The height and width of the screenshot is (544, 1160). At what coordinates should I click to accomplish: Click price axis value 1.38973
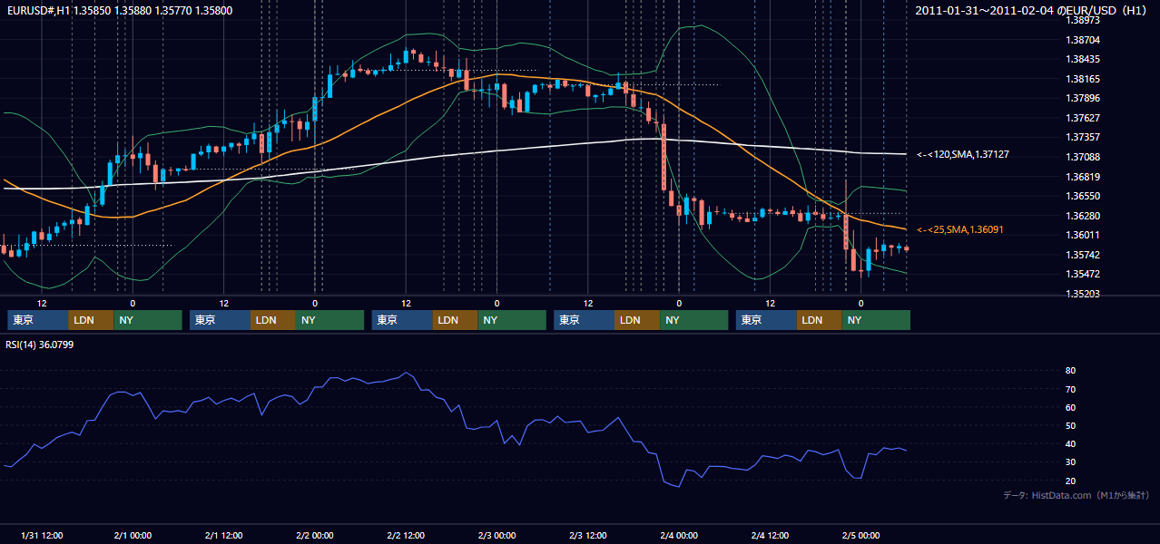(x=1083, y=20)
